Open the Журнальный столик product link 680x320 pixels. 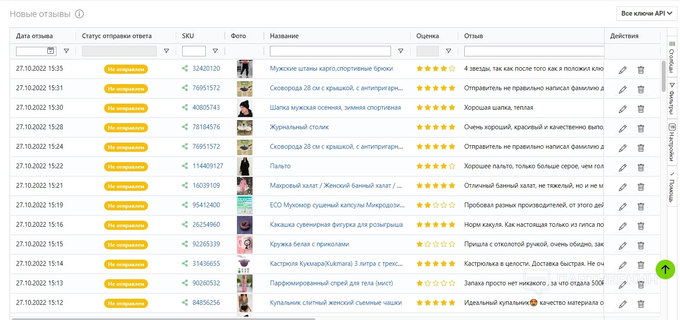click(x=299, y=127)
